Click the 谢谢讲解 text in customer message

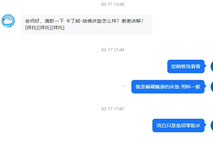tap(131, 21)
